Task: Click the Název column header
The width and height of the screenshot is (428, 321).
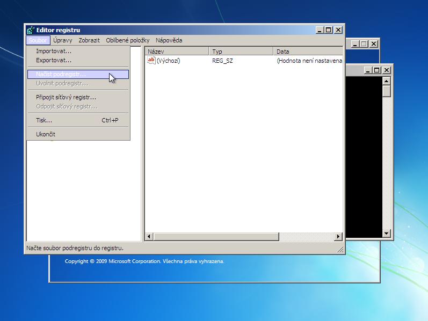Action: pyautogui.click(x=177, y=52)
